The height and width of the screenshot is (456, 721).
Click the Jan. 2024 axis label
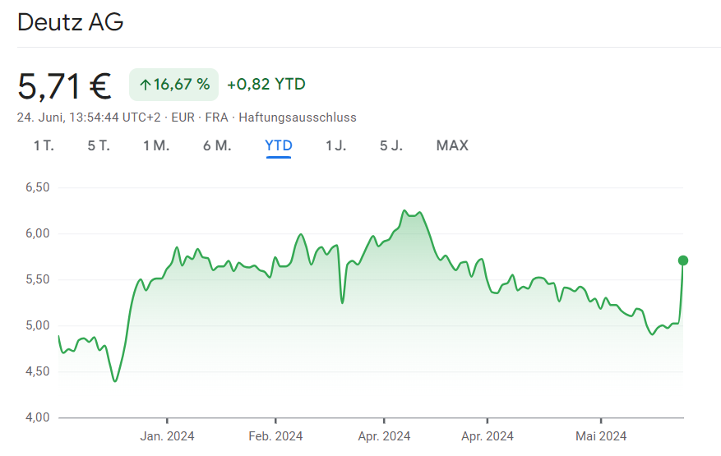pos(167,435)
